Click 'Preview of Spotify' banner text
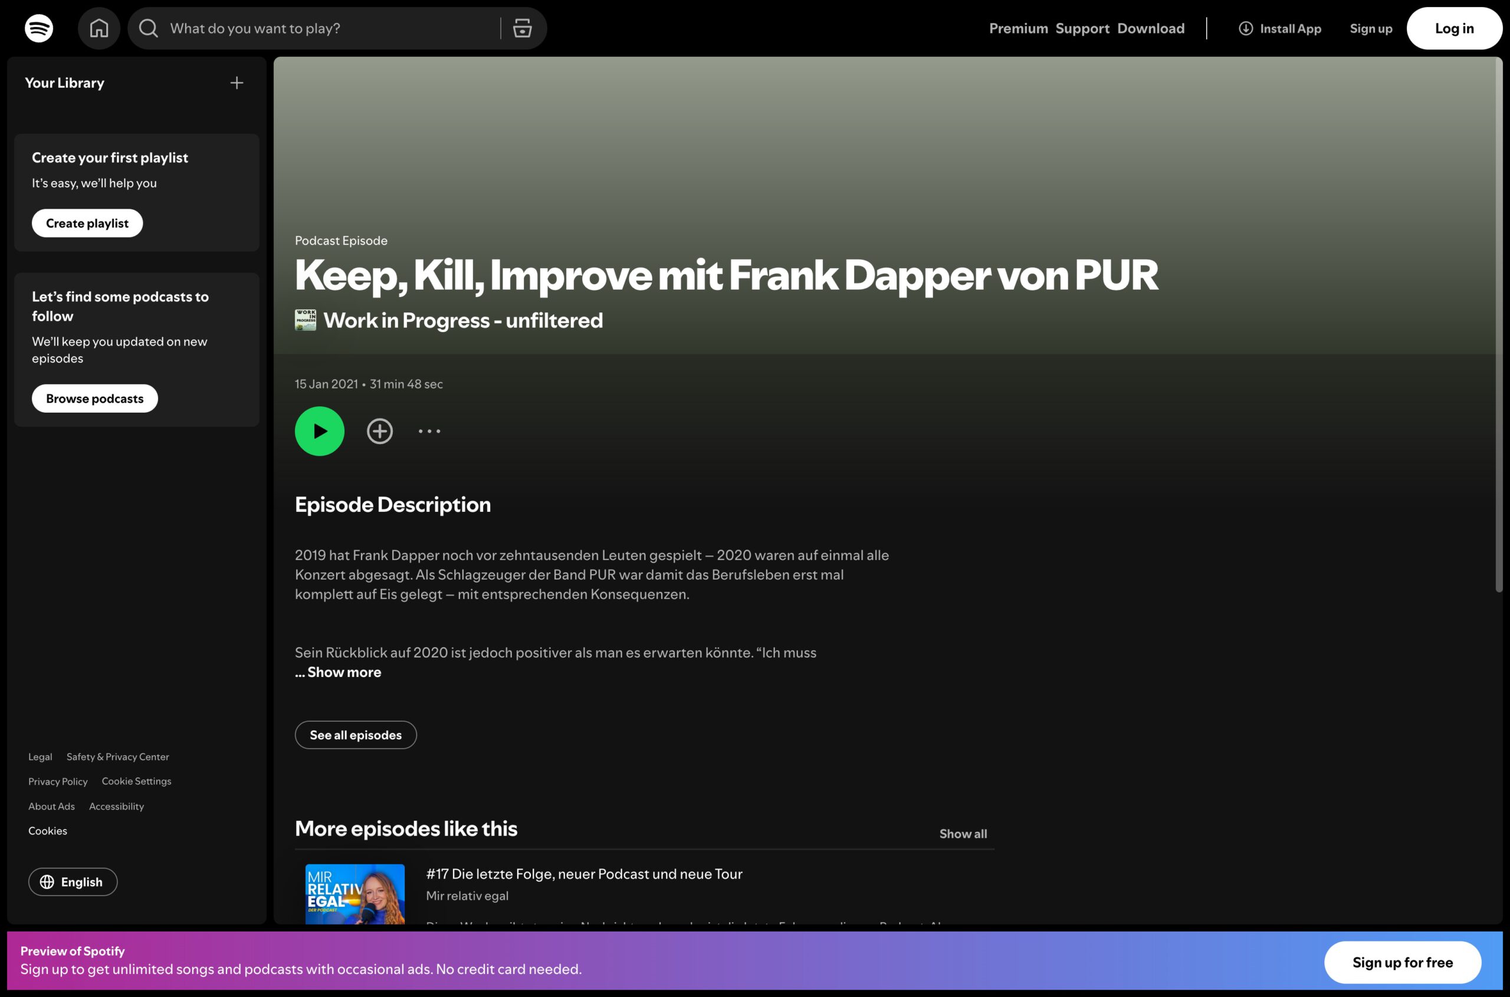 point(73,951)
